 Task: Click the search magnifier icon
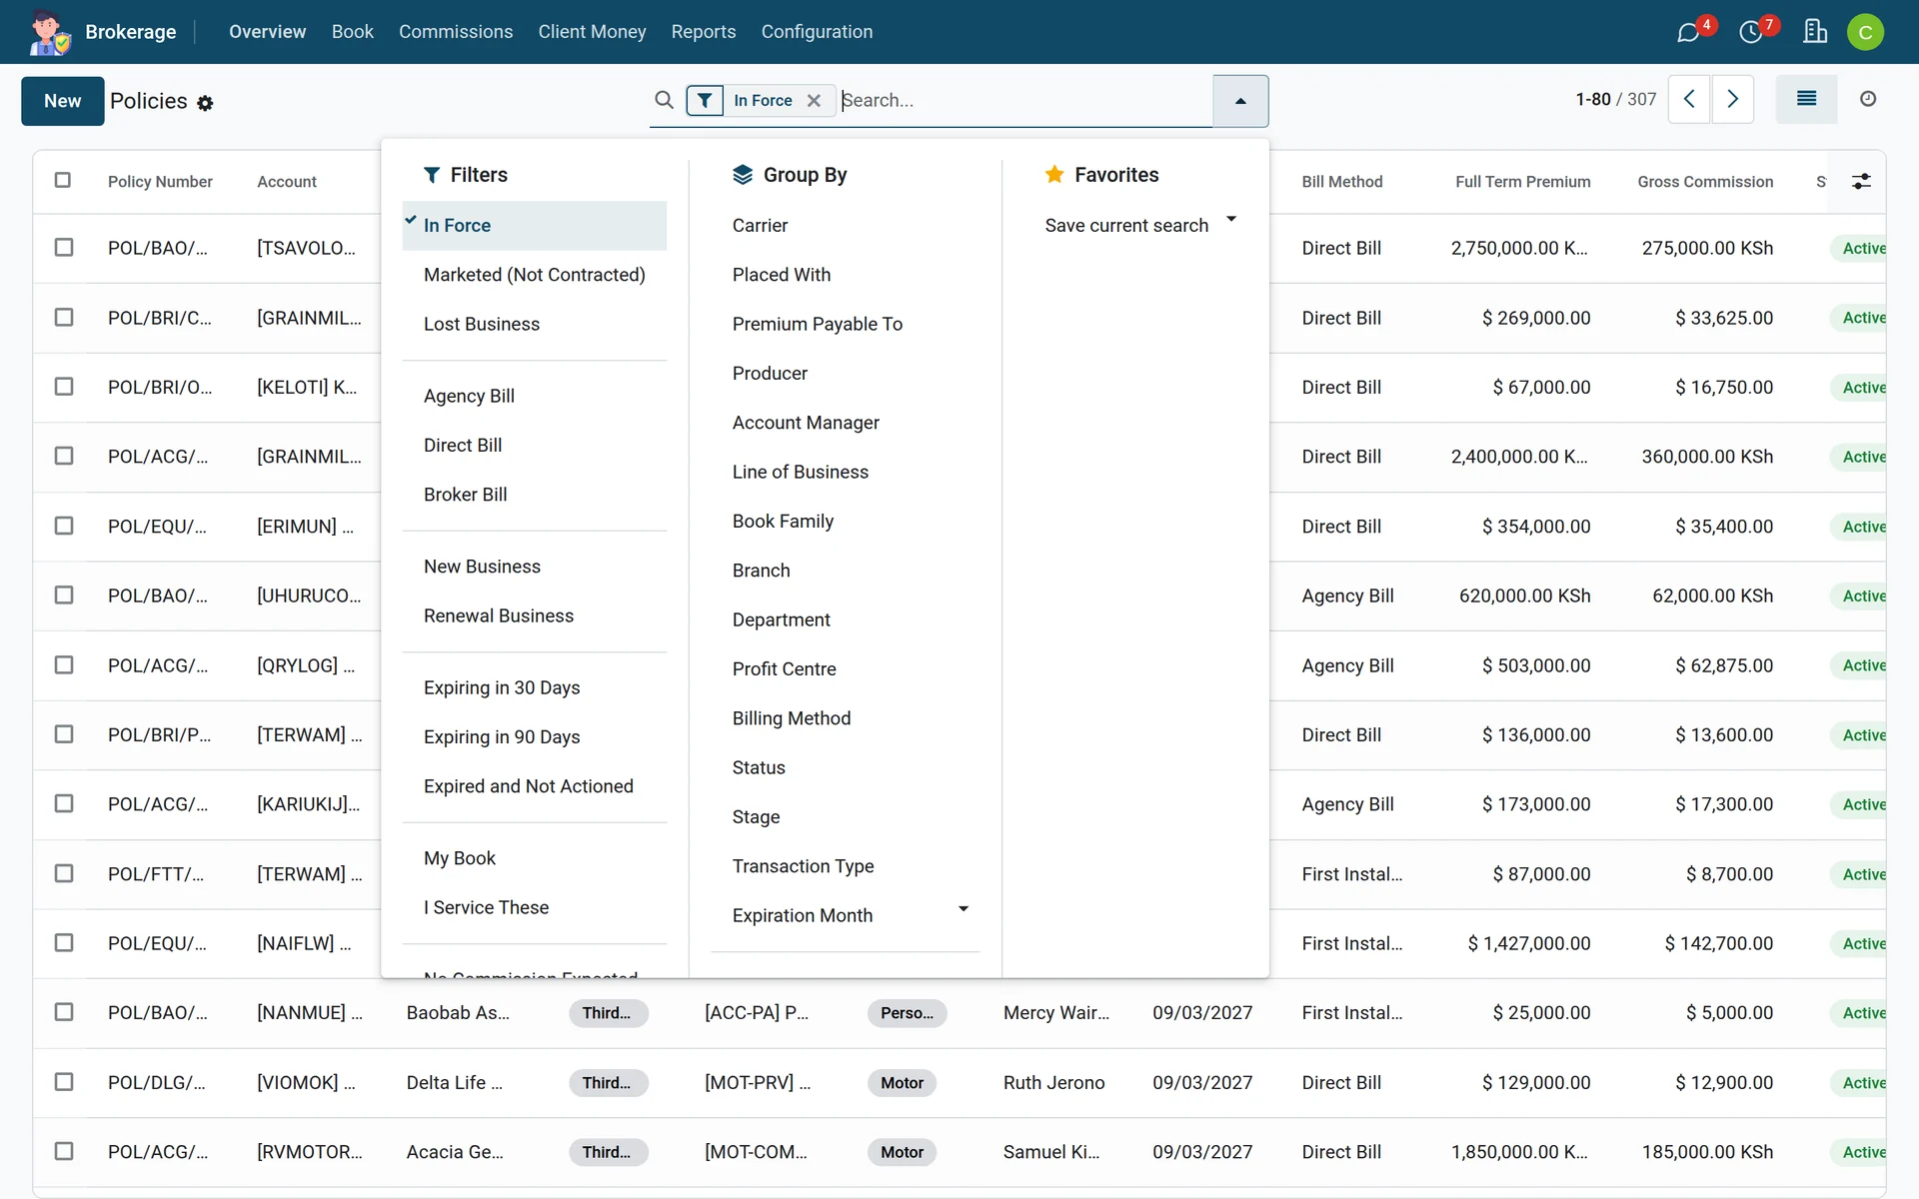(664, 100)
